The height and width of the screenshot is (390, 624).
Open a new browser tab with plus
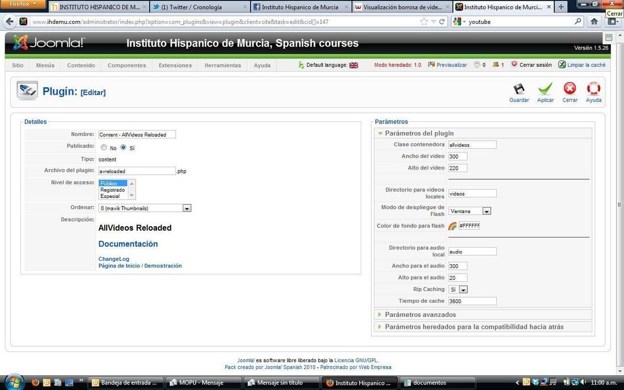click(x=560, y=7)
